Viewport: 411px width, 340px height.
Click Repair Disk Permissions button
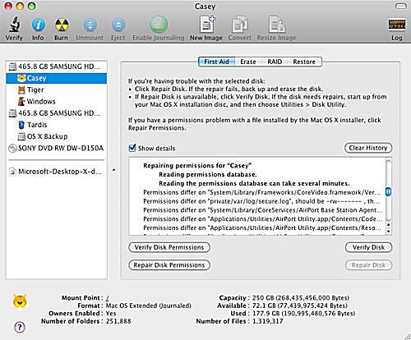[x=169, y=265]
